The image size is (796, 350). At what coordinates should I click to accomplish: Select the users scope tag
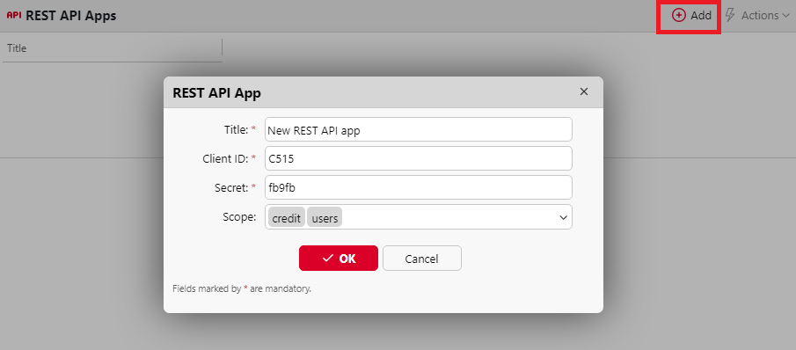point(325,217)
